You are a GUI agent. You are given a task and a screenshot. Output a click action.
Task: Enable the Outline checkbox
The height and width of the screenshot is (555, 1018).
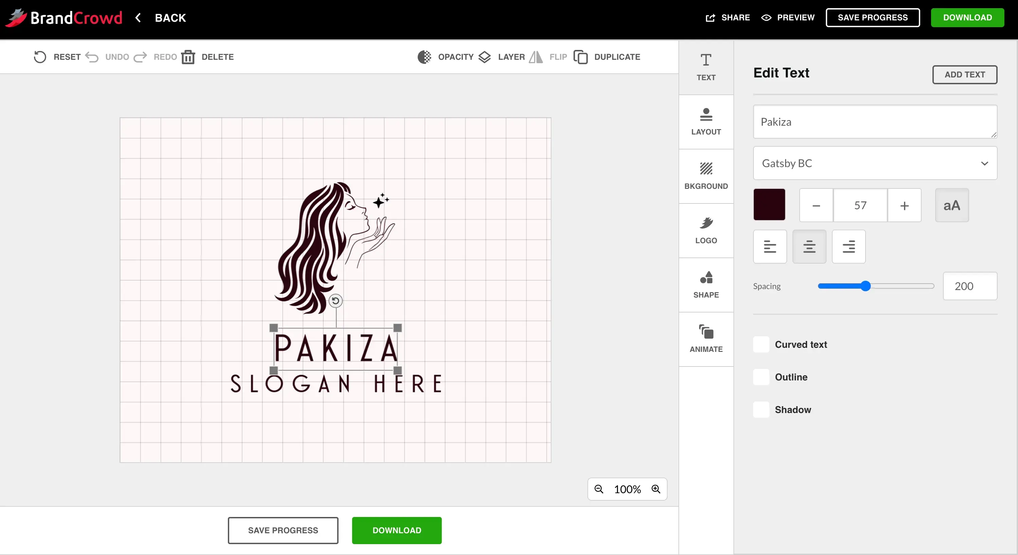coord(761,377)
